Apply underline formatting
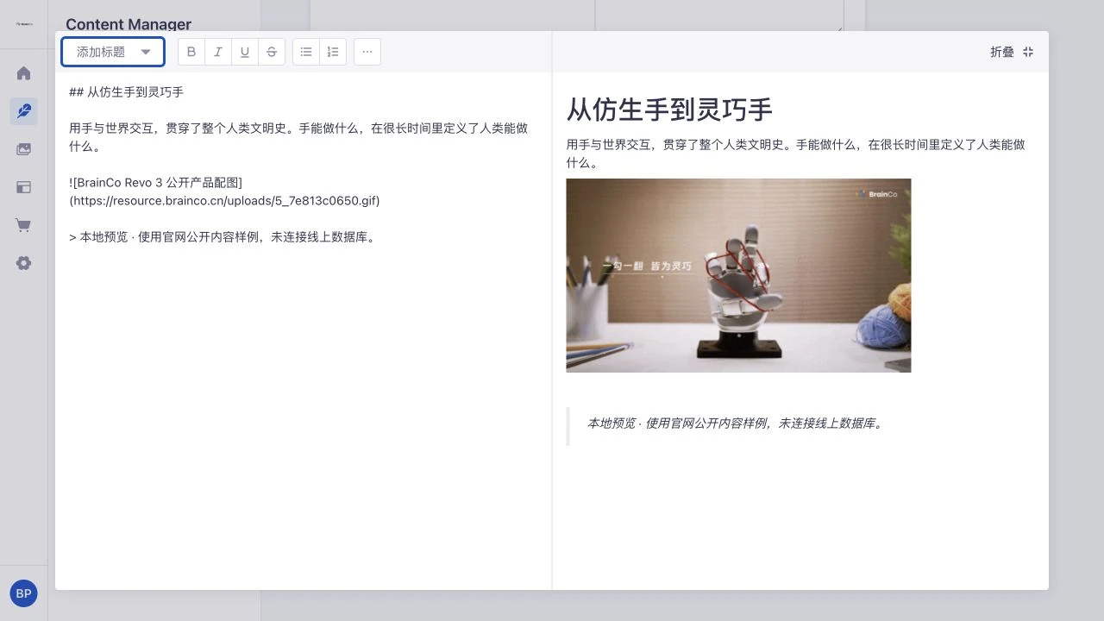This screenshot has width=1104, height=621. [x=245, y=52]
